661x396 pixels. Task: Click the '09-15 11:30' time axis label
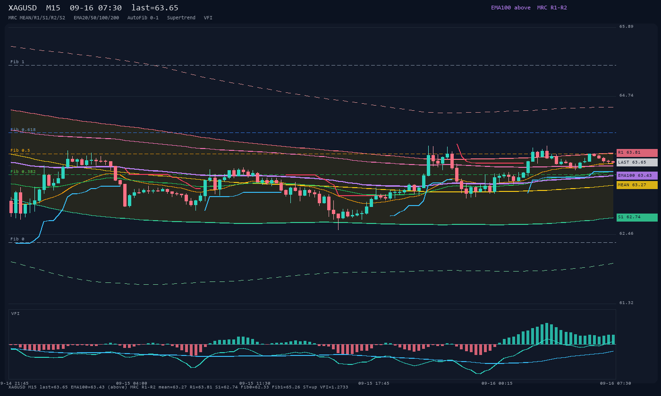click(255, 383)
